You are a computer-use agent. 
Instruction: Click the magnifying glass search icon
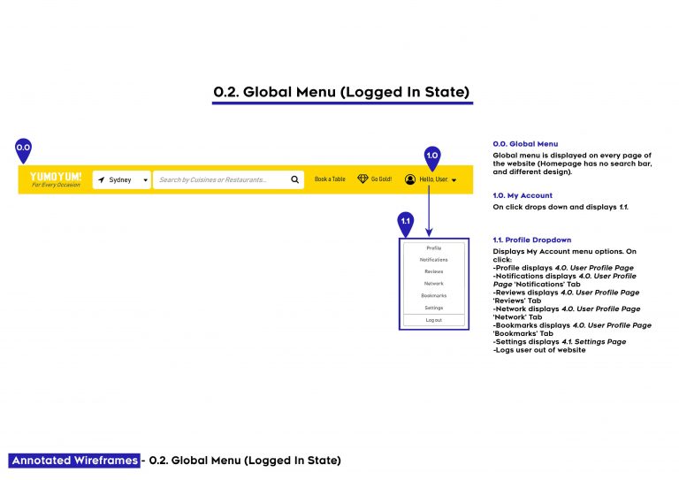tap(295, 179)
